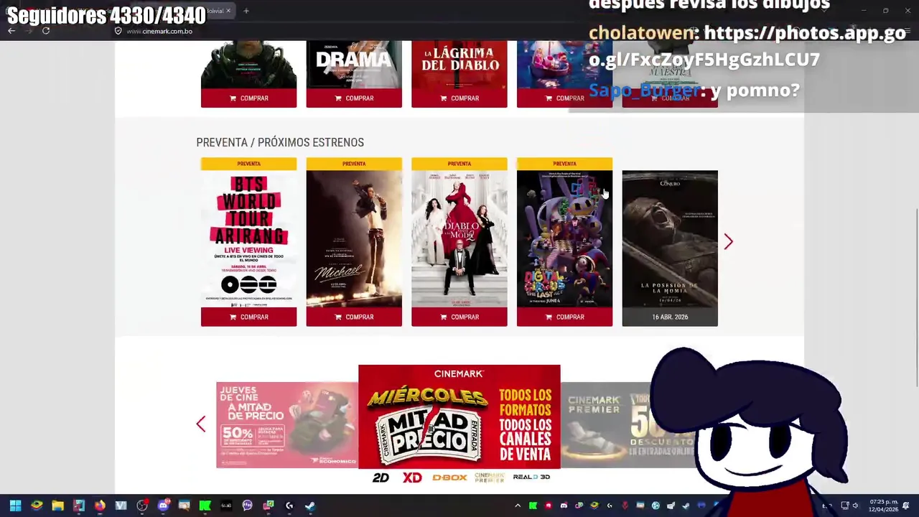Click the www.cinemark.com.bo address bar
Viewport: 919px width, 517px height.
[x=159, y=31]
